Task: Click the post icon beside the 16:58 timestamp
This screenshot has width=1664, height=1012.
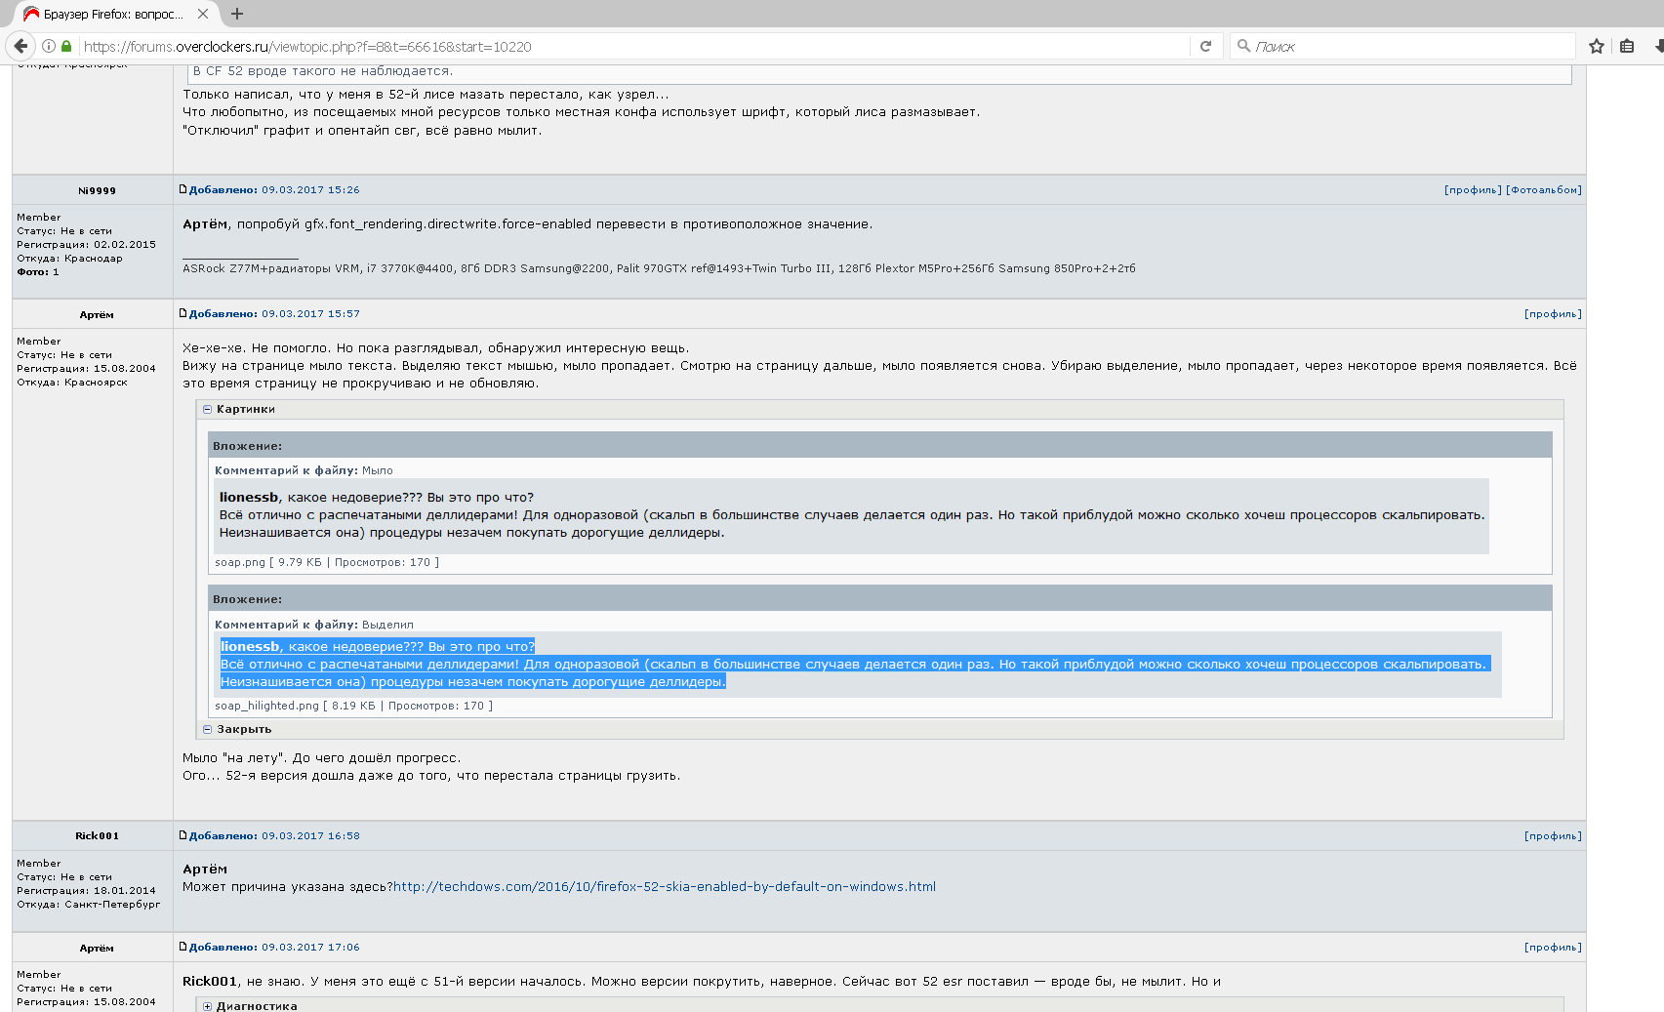Action: pyautogui.click(x=183, y=835)
